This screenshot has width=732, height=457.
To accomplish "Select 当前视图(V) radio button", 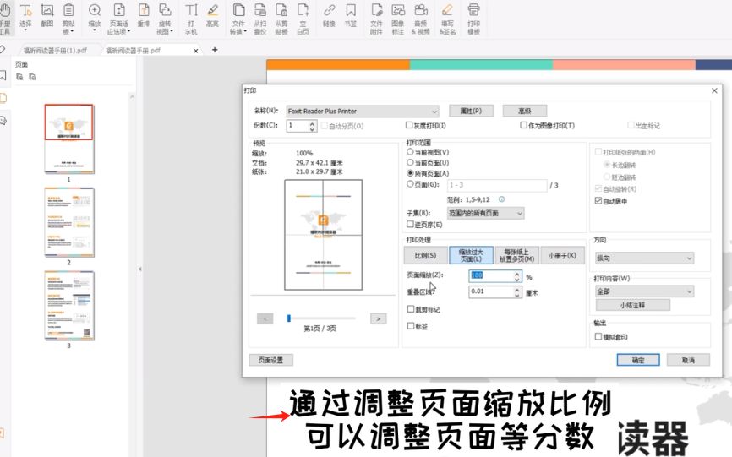I will 410,151.
